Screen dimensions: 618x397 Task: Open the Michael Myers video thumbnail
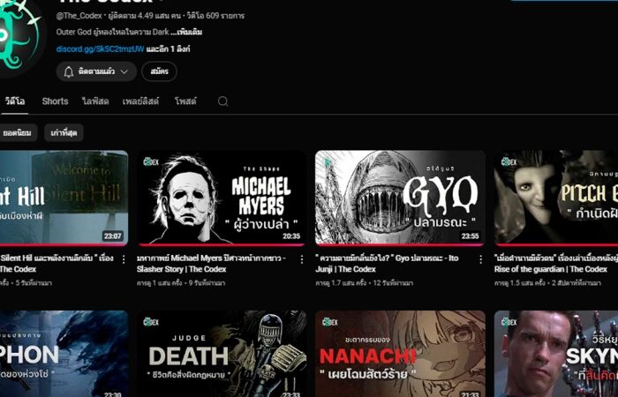[221, 198]
